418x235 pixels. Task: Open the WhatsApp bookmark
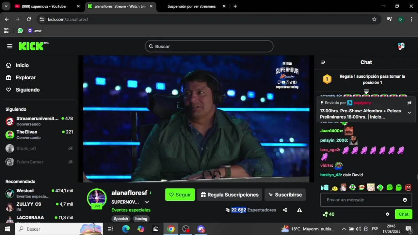[x=20, y=31]
